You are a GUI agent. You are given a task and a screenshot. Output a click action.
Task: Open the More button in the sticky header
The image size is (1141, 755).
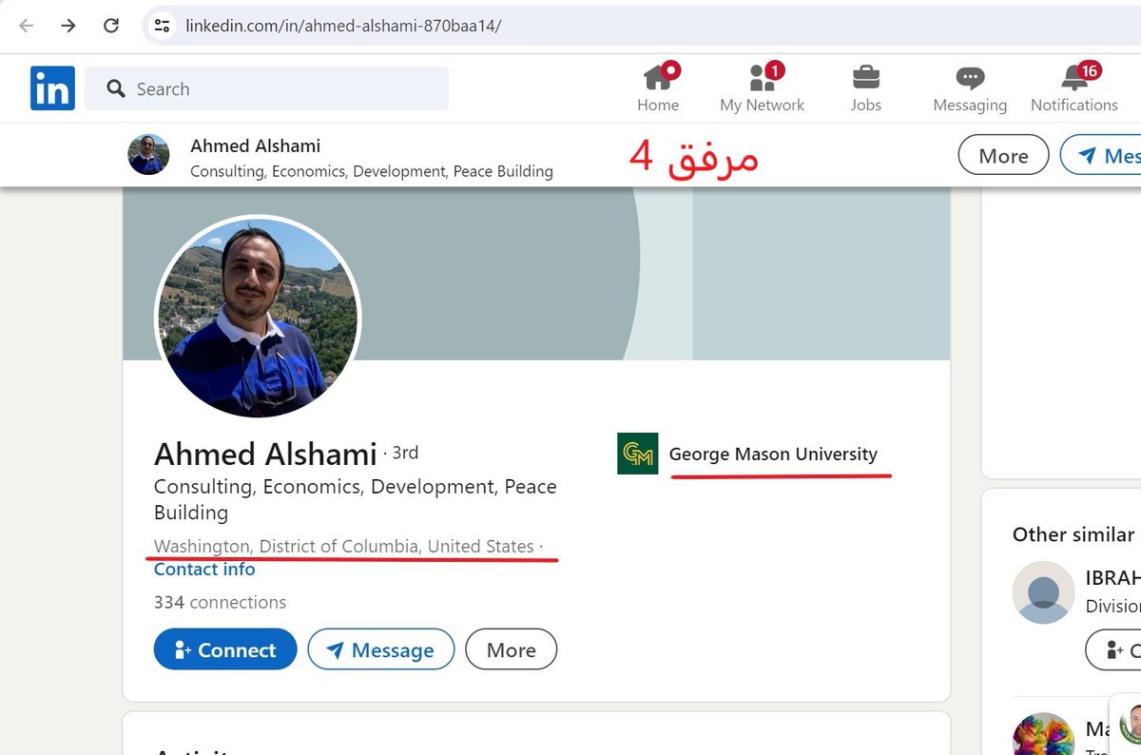tap(1003, 155)
